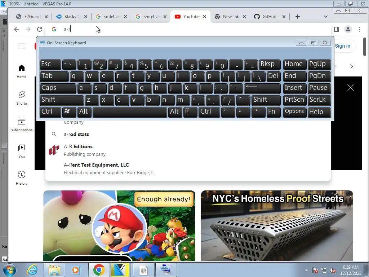369x277 pixels.
Task: Open the Windows Start button
Action: tap(9, 270)
